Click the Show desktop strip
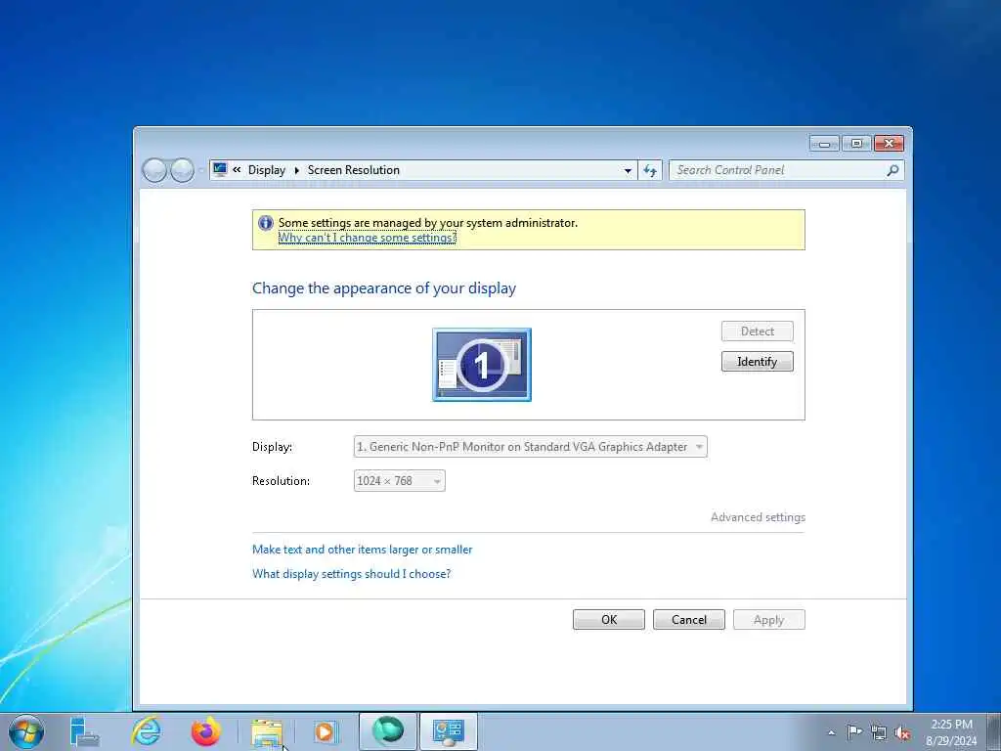The height and width of the screenshot is (751, 1001). tap(994, 731)
